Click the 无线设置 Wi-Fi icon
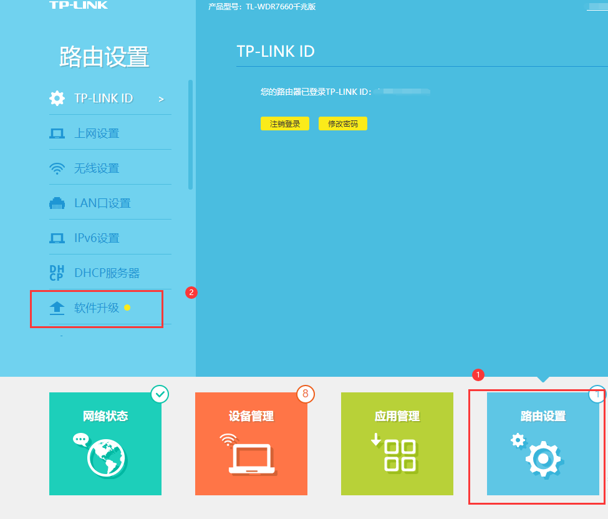 (57, 168)
